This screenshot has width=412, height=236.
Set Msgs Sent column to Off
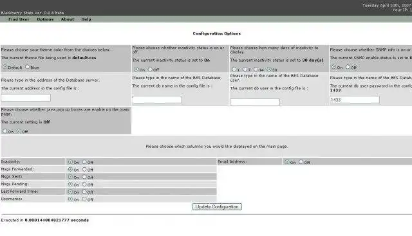click(x=84, y=177)
